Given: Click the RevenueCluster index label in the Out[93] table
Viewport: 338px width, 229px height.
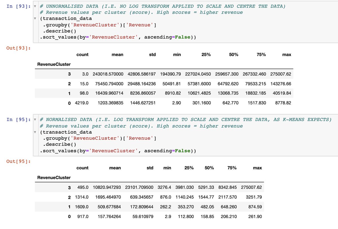Looking at the screenshot, I should pyautogui.click(x=54, y=64).
